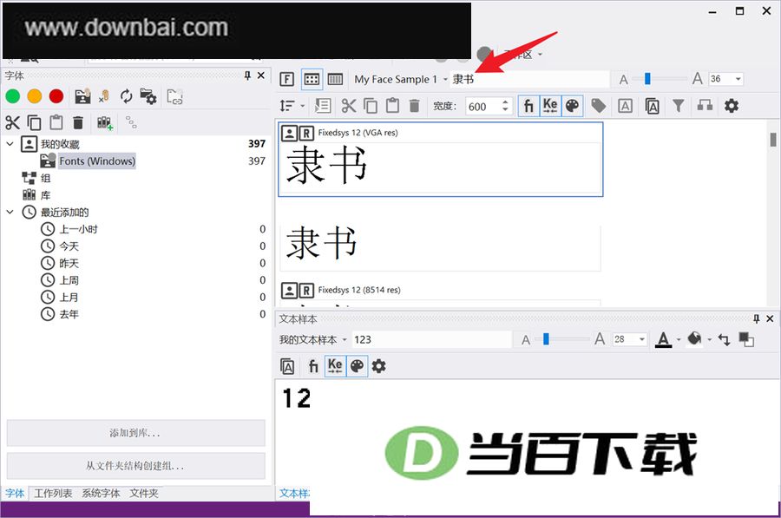781x518 pixels.
Task: Click the paste clipboard icon in the 字体 panel
Action: click(56, 122)
